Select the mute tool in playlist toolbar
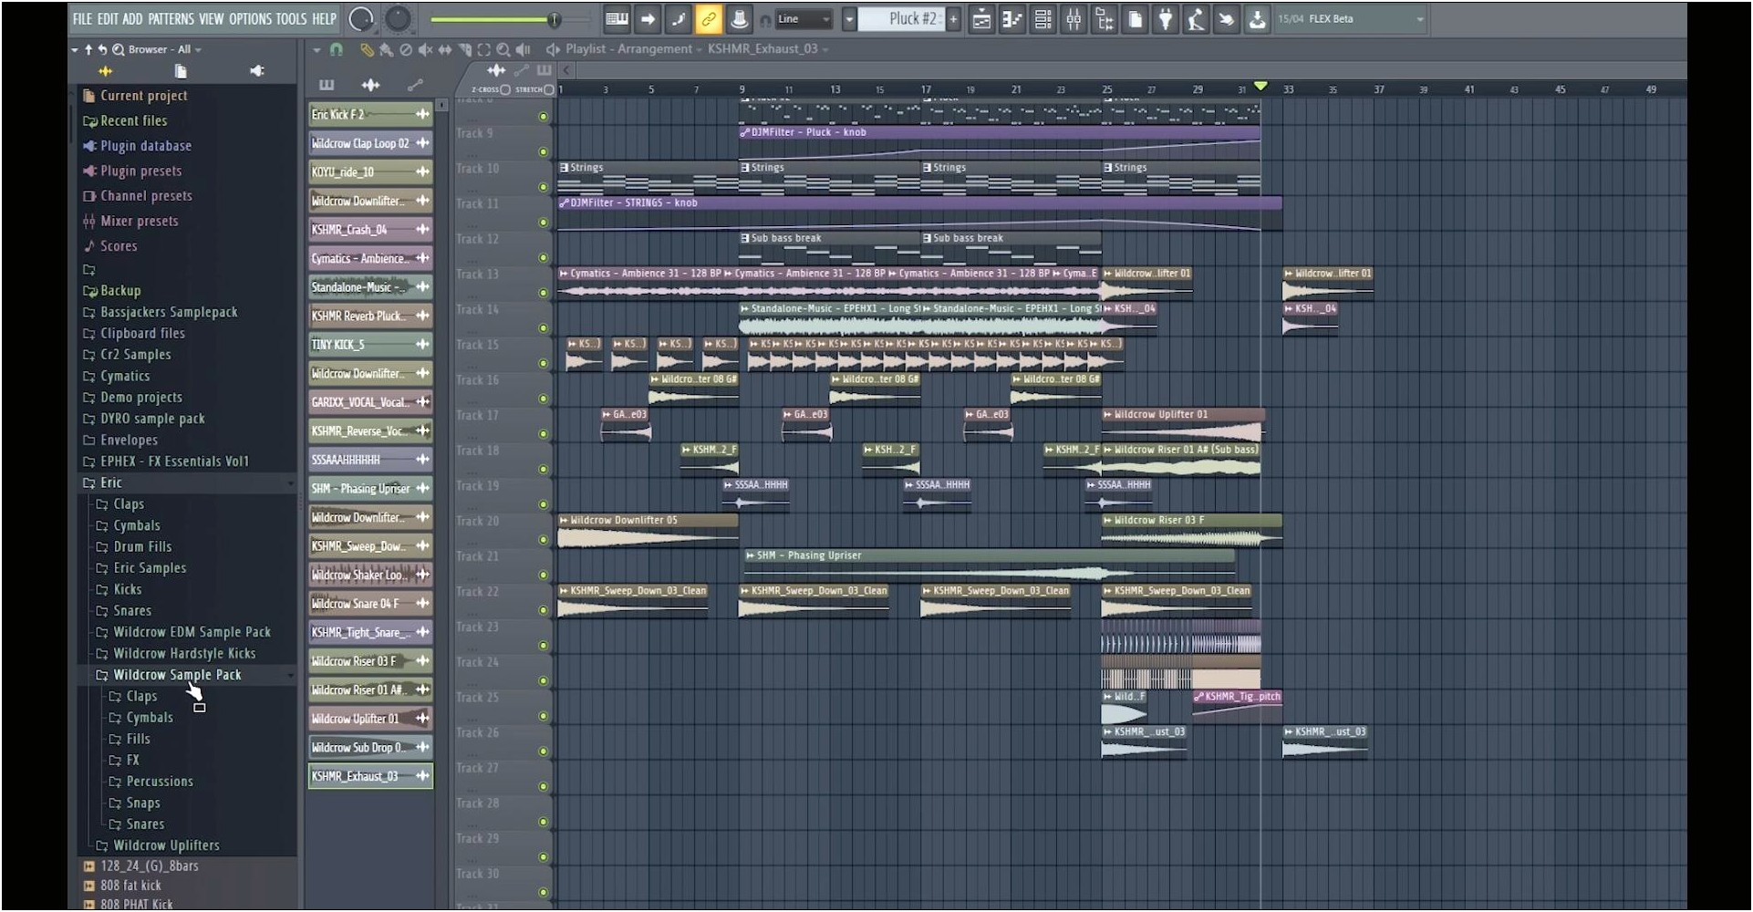This screenshot has height=912, width=1753. point(425,50)
